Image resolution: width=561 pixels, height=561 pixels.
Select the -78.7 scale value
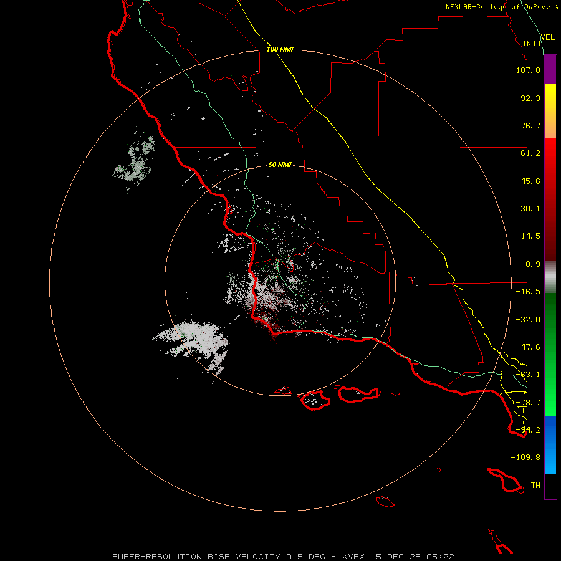tap(528, 403)
